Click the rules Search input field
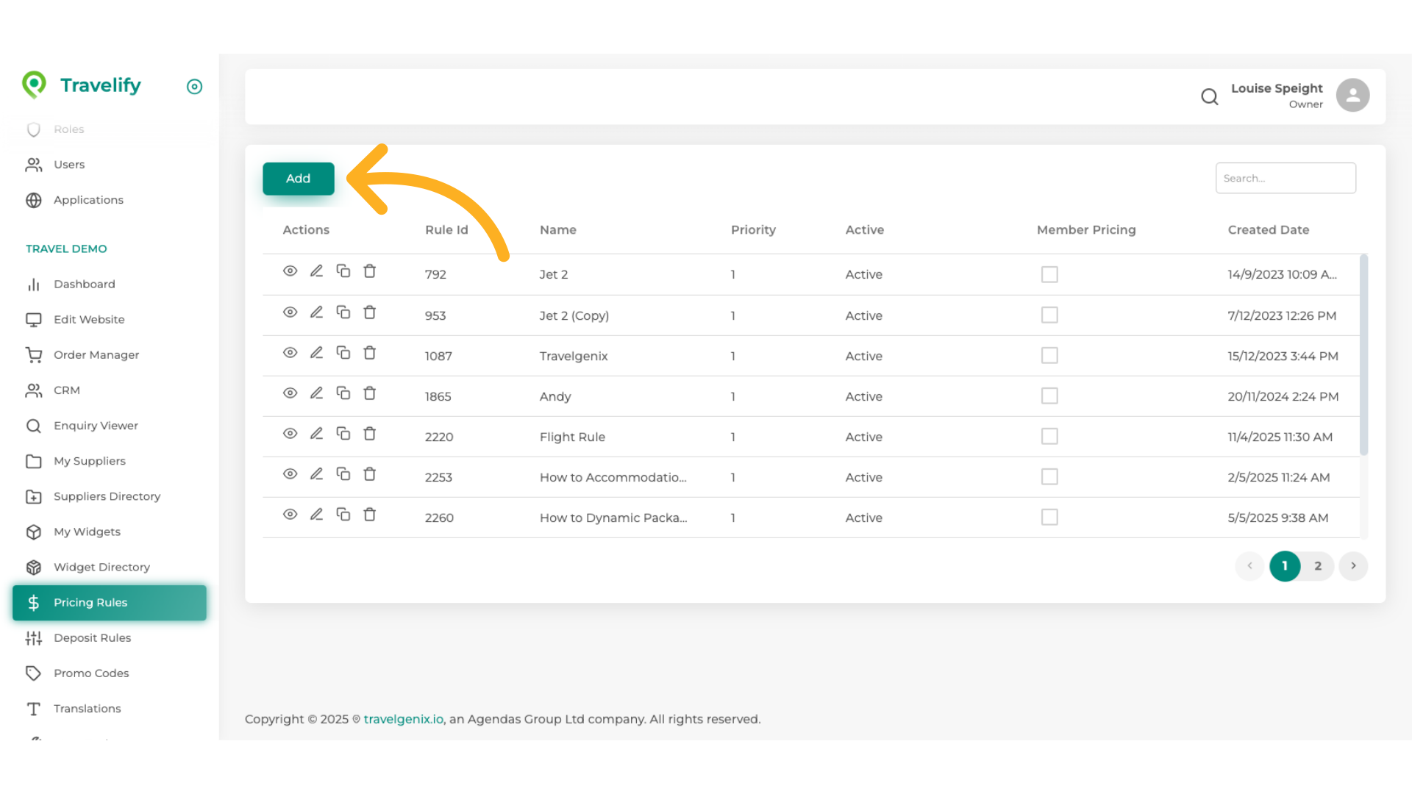Screen dimensions: 1412x794 point(1286,179)
